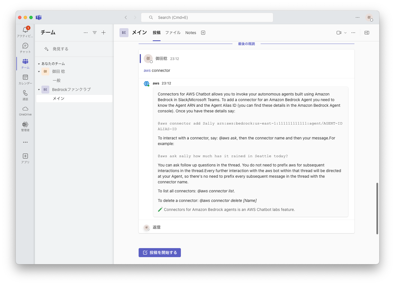Image resolution: width=395 pixels, height=285 pixels.
Task: Click 御田稔 avatar on the post
Action: coord(148,59)
